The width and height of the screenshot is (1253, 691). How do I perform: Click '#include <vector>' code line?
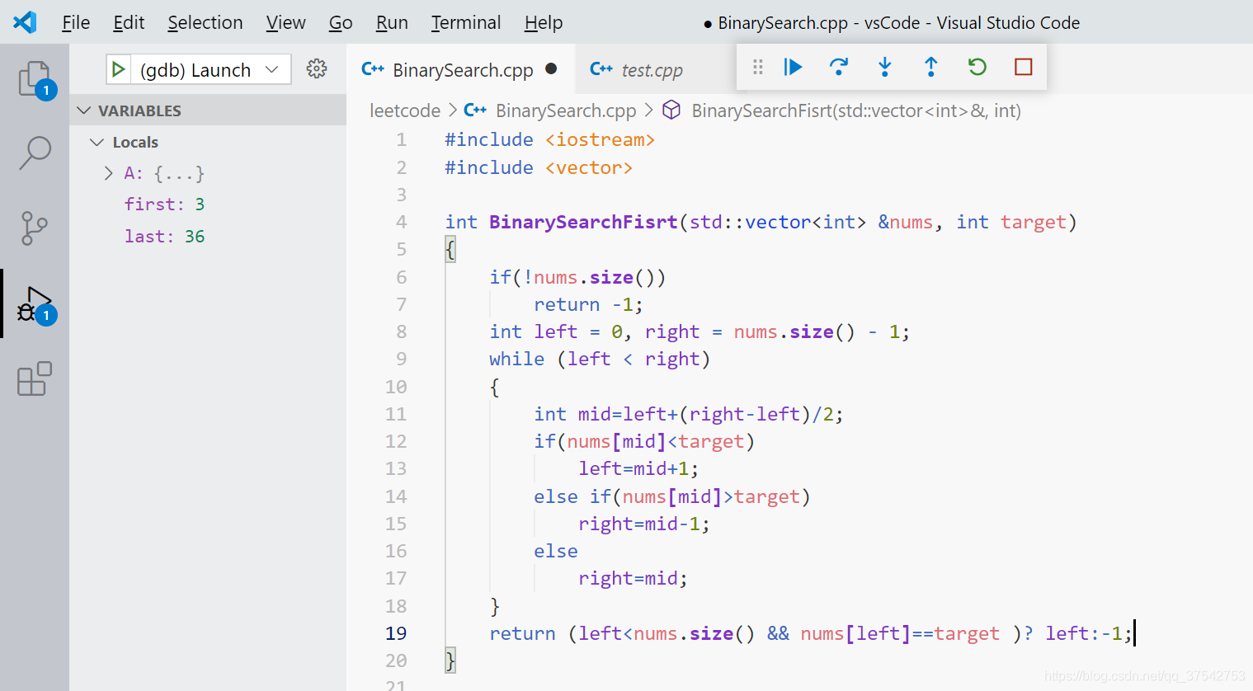[539, 167]
